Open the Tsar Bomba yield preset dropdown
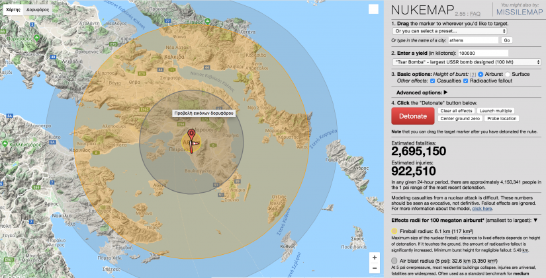 [467, 62]
